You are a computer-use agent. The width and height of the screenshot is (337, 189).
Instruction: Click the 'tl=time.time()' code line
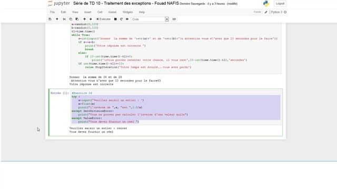[x=83, y=31]
